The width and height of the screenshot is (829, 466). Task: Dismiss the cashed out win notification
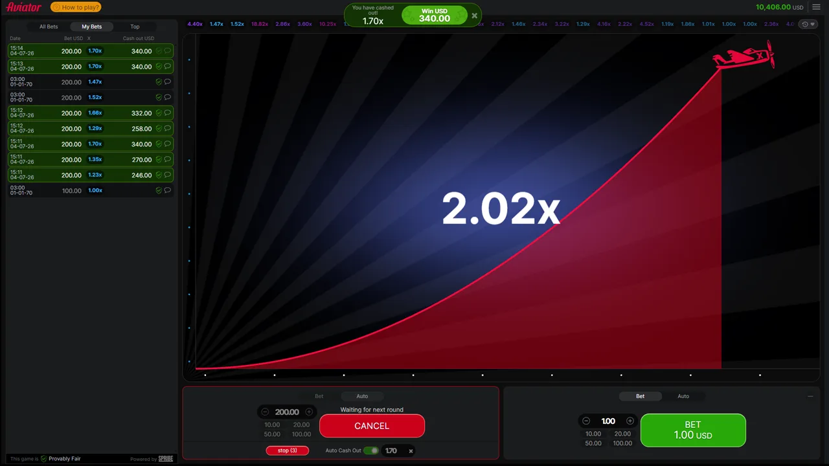[474, 16]
